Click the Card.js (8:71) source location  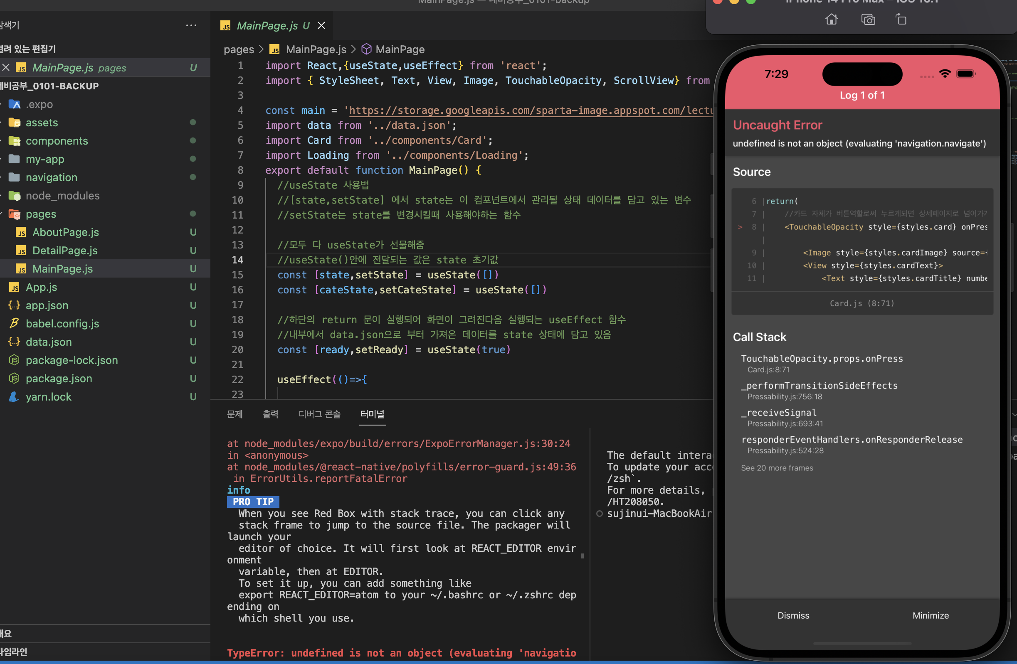[861, 303]
